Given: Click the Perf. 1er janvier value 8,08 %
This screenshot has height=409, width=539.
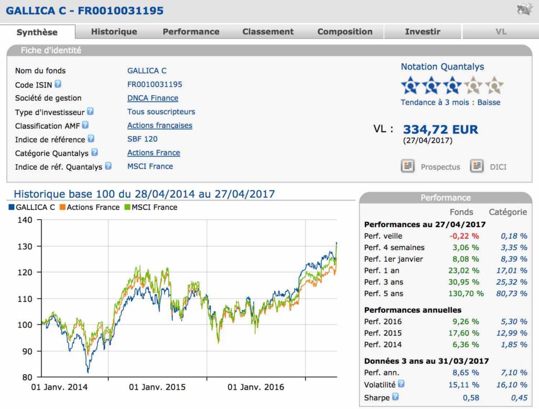Looking at the screenshot, I should [x=465, y=259].
